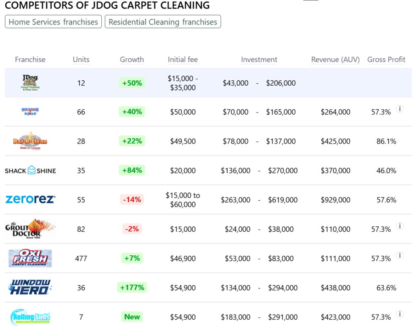Open the Grout Doctor franchise logo
The image size is (417, 330).
coord(30,229)
